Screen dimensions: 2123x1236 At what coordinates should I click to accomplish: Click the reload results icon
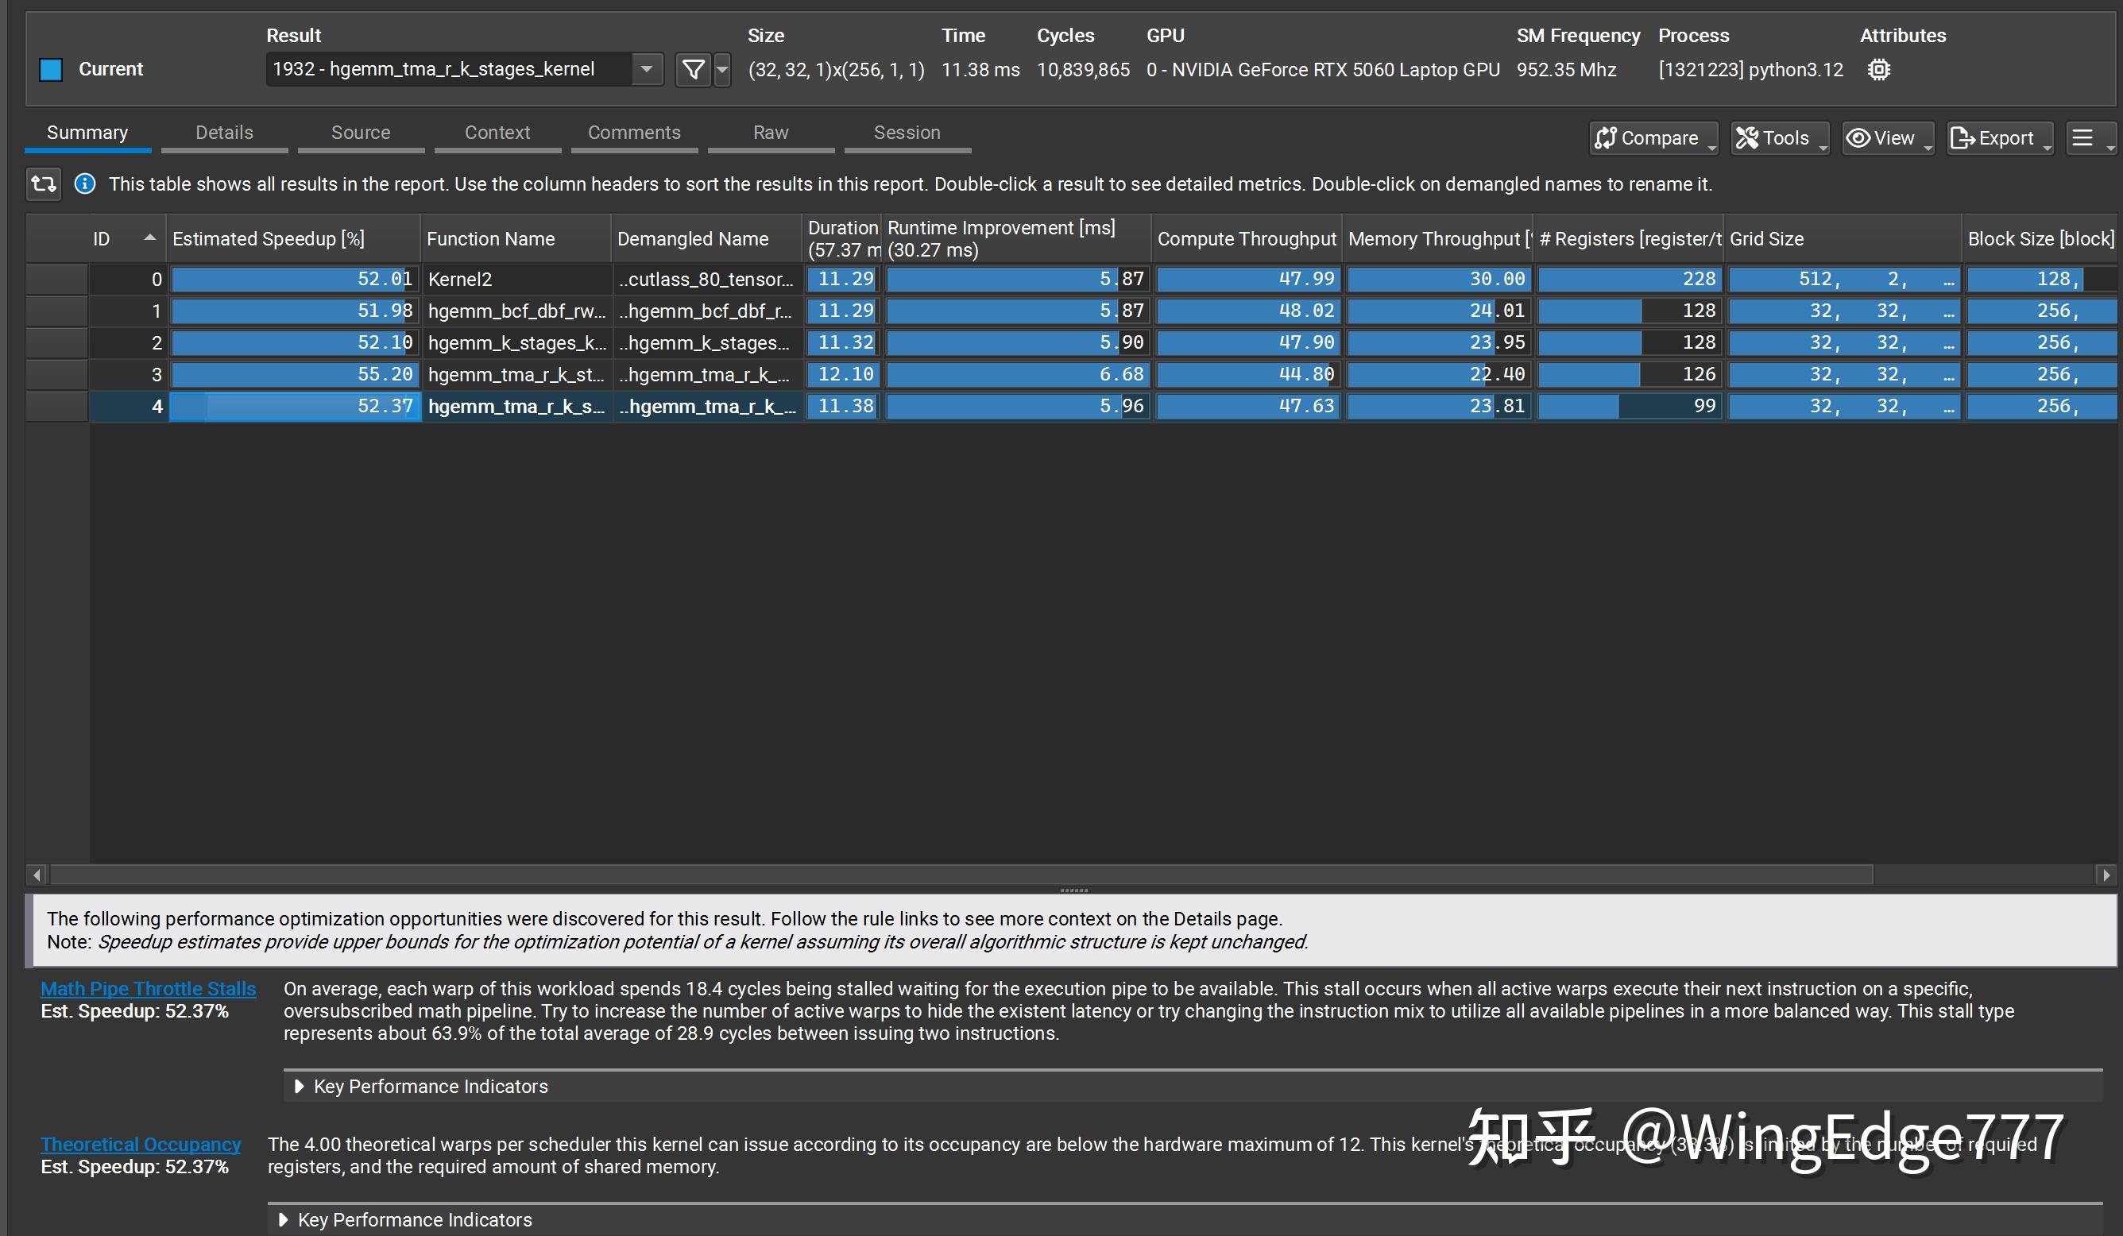[43, 183]
